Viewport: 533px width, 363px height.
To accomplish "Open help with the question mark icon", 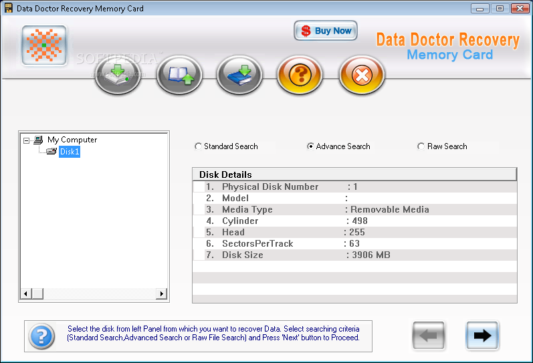I will click(x=300, y=75).
